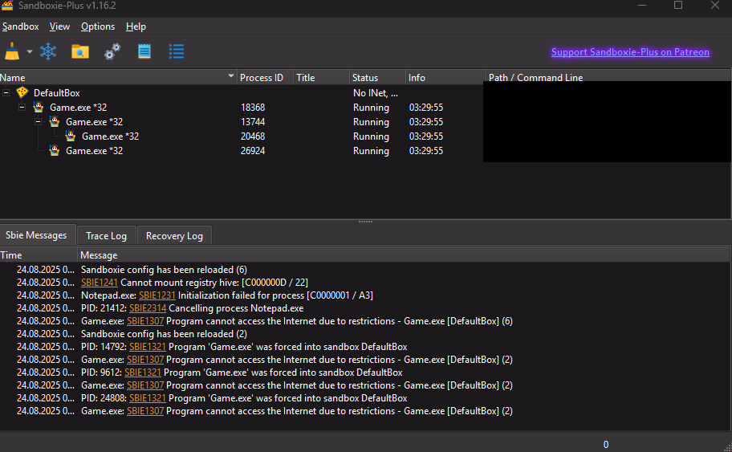
Task: Select the DefaultBox sandbox pizza icon
Action: (22, 93)
